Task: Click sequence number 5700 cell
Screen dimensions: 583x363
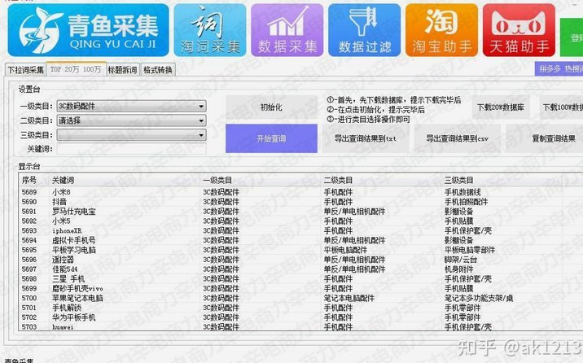Action: coord(29,298)
